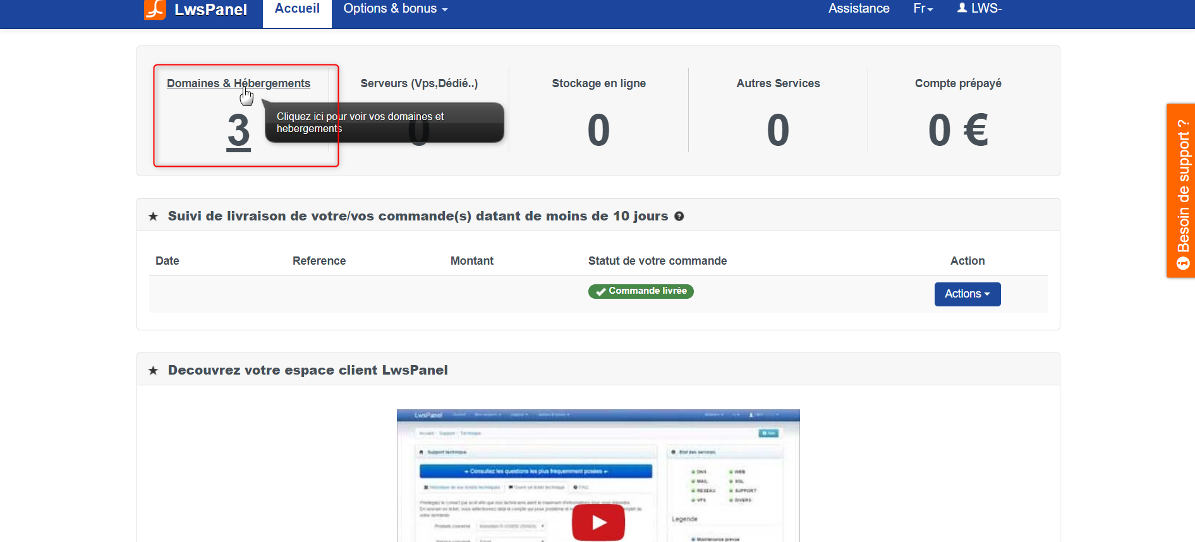The width and height of the screenshot is (1195, 542).
Task: Open the Fr language dropdown
Action: [x=923, y=8]
